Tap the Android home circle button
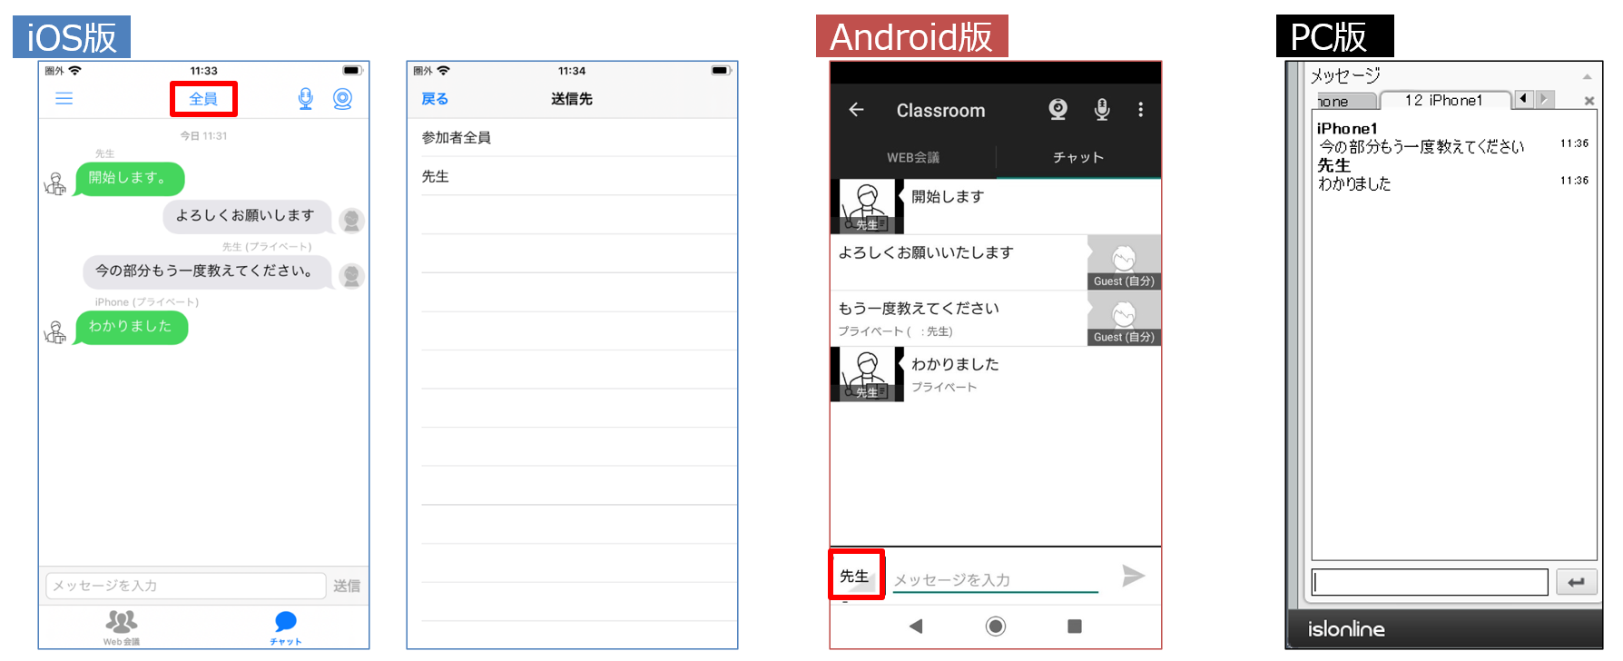 (x=996, y=626)
